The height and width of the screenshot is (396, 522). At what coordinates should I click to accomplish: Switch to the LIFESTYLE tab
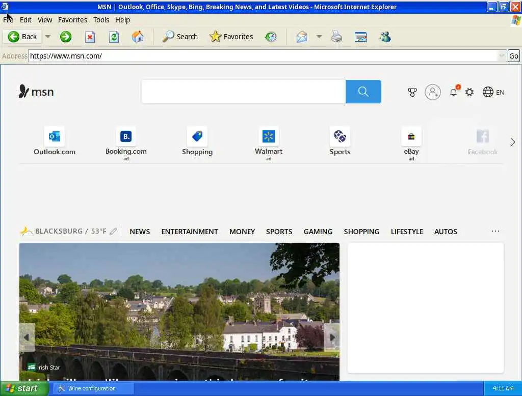[407, 232]
